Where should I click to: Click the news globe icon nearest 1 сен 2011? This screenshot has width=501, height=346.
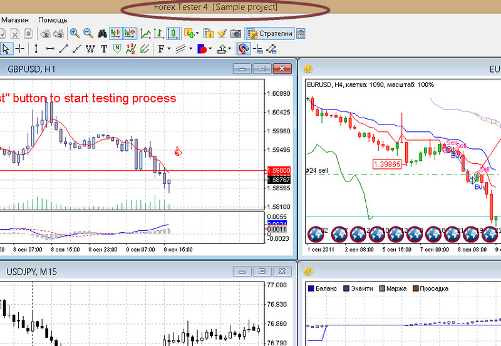pyautogui.click(x=316, y=234)
